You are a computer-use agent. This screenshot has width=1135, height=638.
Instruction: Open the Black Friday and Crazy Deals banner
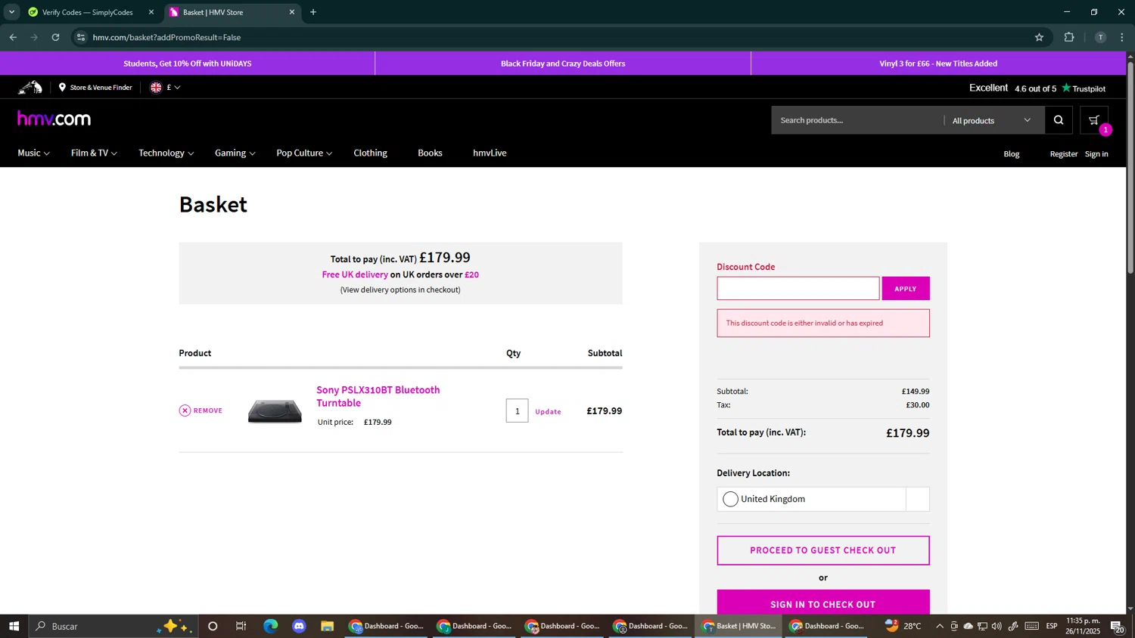coord(563,63)
